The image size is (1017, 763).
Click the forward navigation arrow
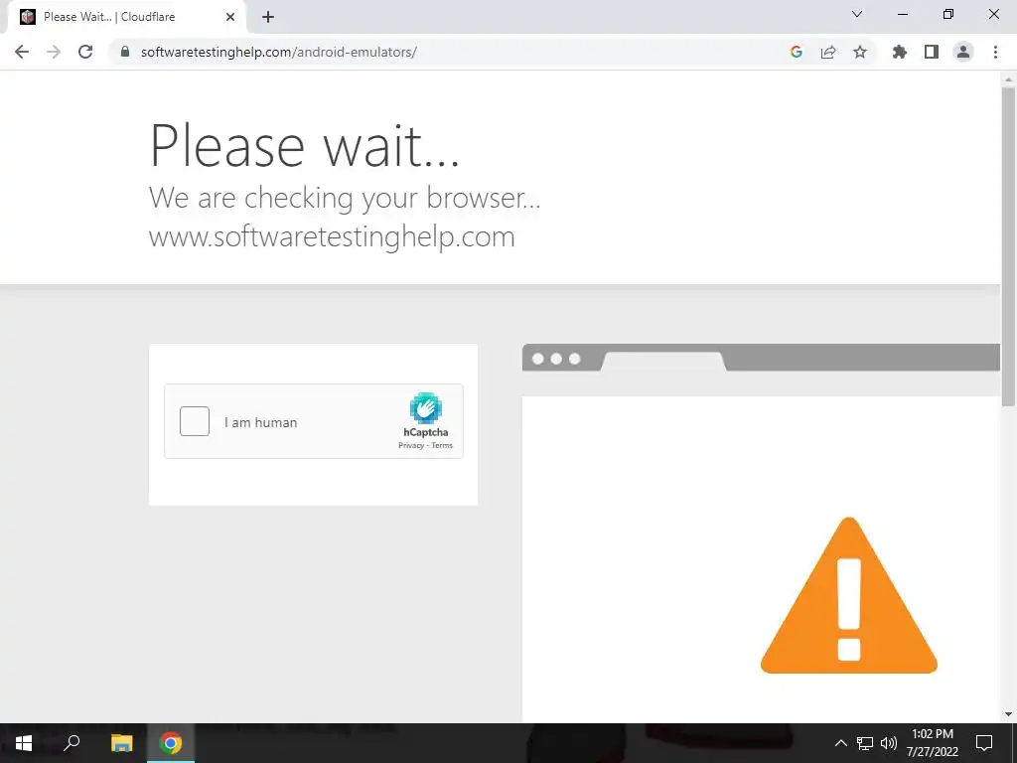(54, 52)
